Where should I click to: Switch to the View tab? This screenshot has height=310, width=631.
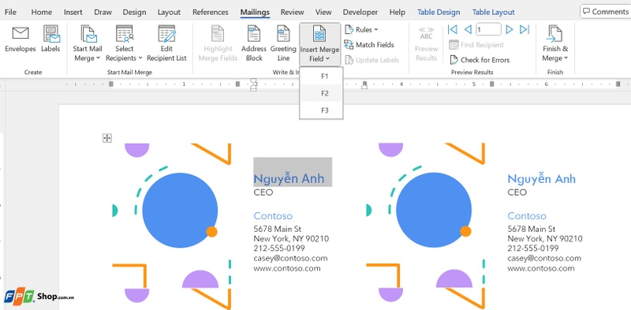323,12
